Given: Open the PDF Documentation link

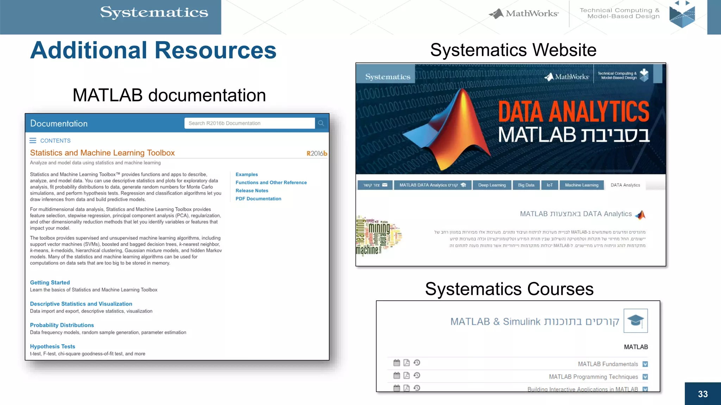Looking at the screenshot, I should click(x=258, y=199).
